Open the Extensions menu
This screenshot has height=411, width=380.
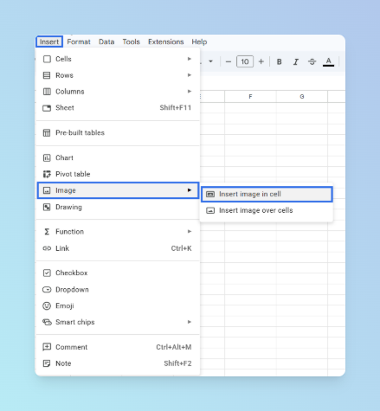pos(166,42)
